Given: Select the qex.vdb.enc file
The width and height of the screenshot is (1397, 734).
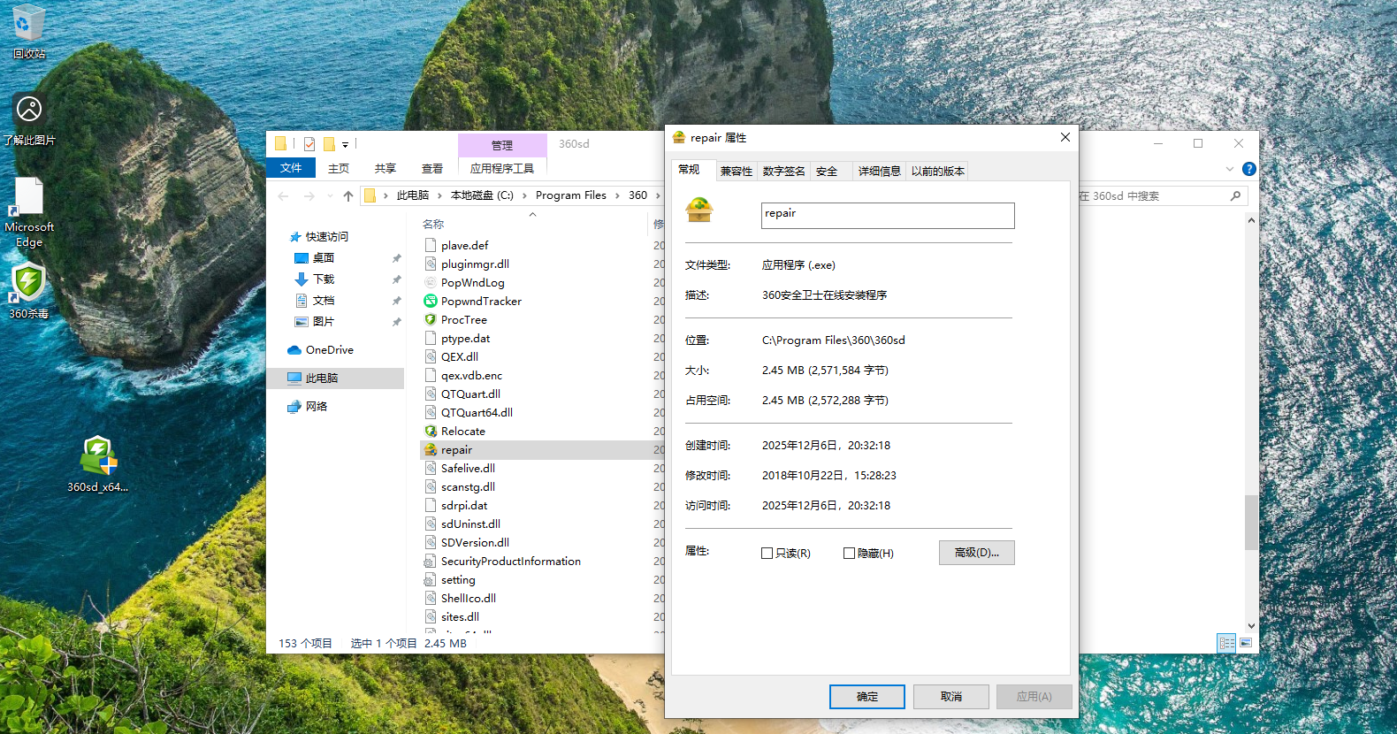Looking at the screenshot, I should [471, 376].
